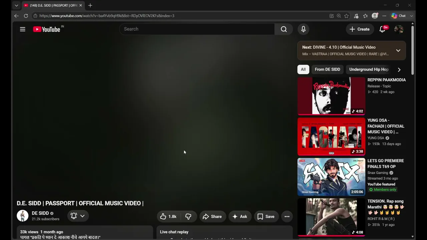Open REPPIN PAAKMODIA video title

(387, 80)
